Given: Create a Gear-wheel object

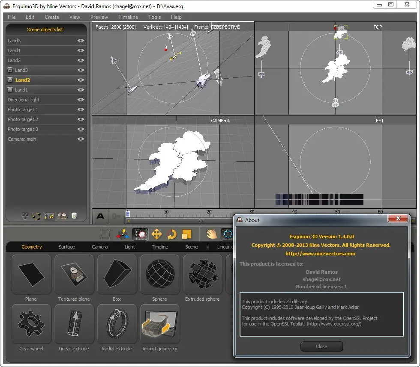Looking at the screenshot, I should [31, 324].
